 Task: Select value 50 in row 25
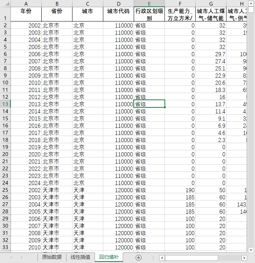[x=211, y=190]
